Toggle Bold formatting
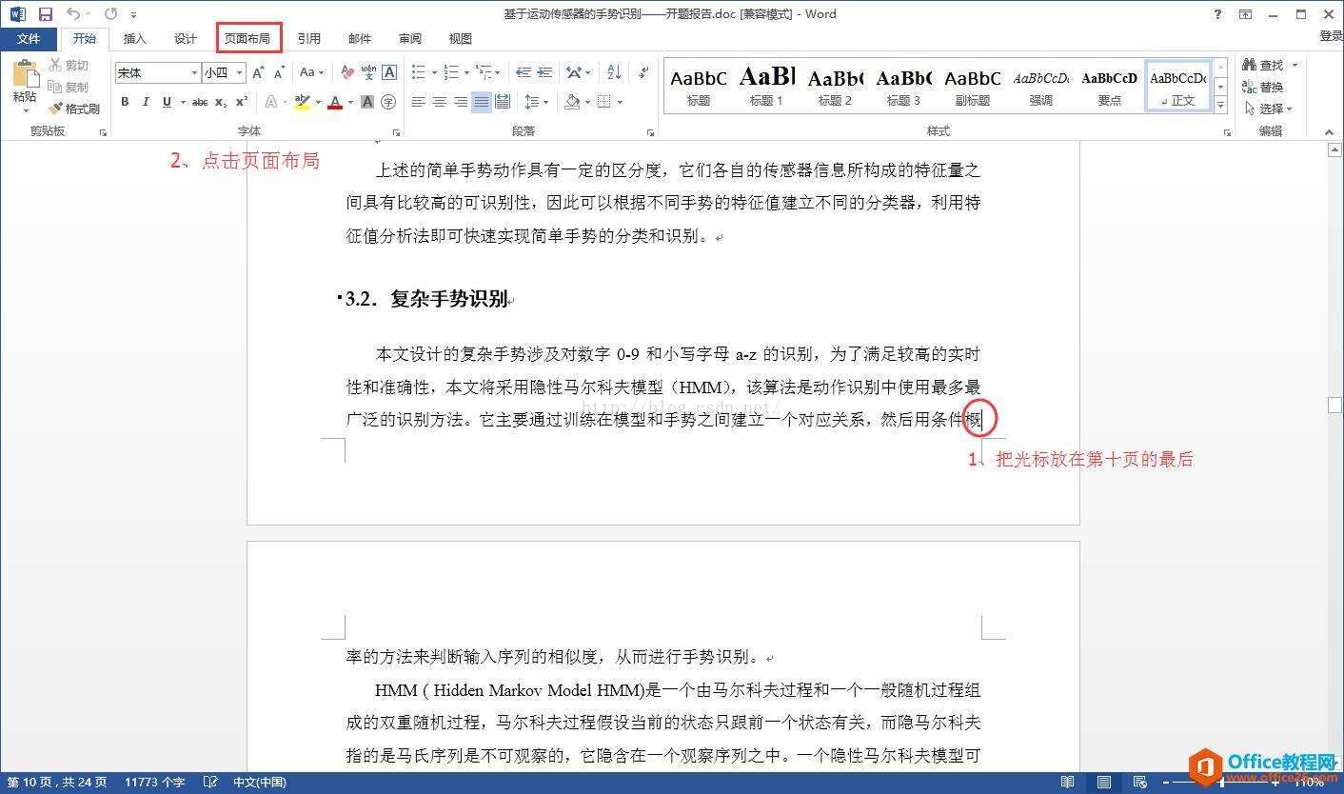 [125, 102]
